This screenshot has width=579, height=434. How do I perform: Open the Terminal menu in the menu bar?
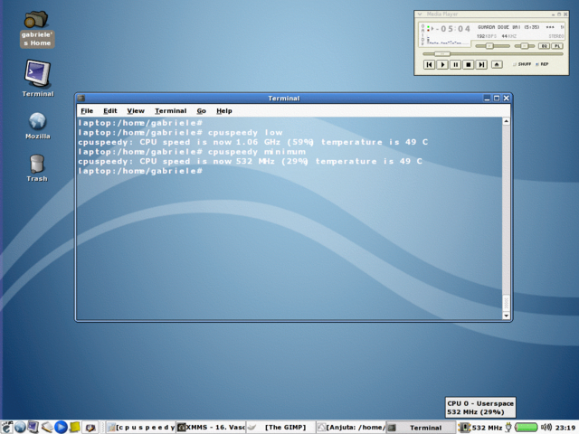coord(171,110)
